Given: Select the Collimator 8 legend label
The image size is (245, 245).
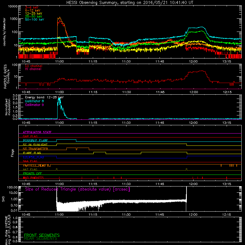Looking at the screenshot, I should 34,101.
